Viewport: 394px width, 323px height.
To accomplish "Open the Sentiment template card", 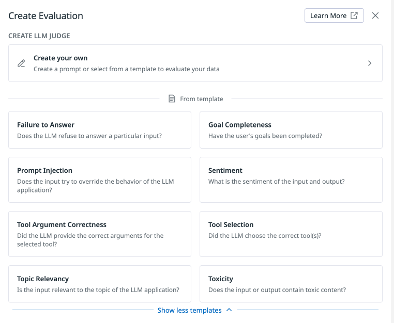I will tap(291, 180).
